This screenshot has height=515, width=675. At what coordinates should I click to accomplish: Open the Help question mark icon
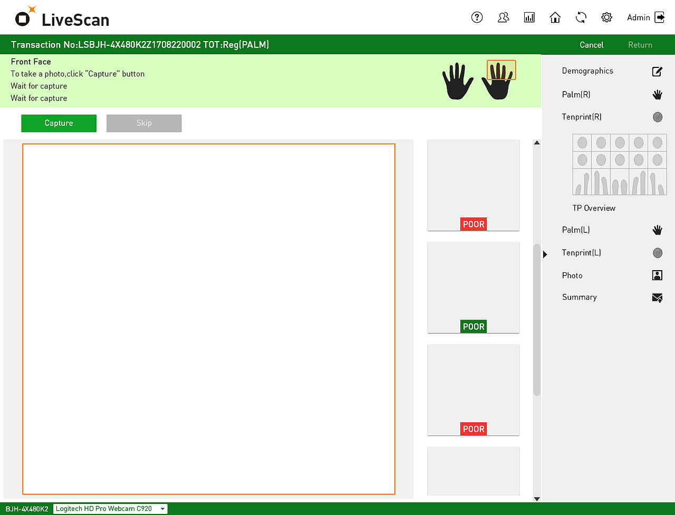477,17
